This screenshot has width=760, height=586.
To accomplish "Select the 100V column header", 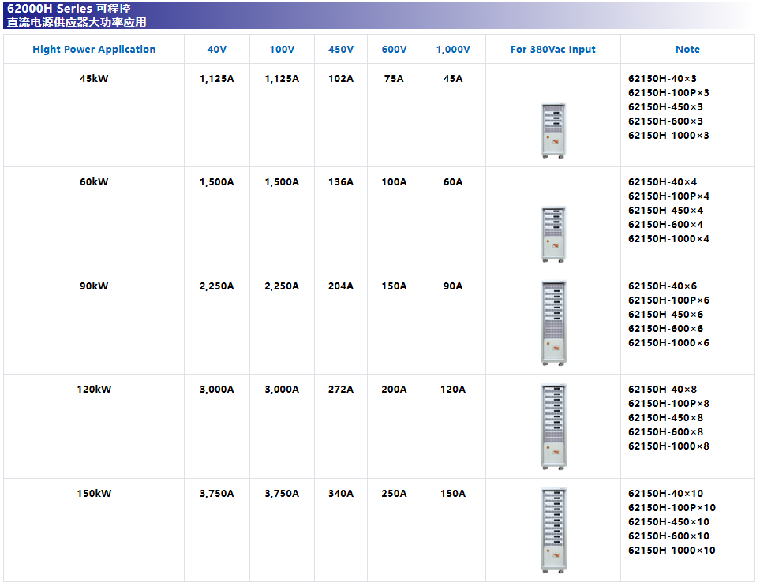I will tap(282, 50).
